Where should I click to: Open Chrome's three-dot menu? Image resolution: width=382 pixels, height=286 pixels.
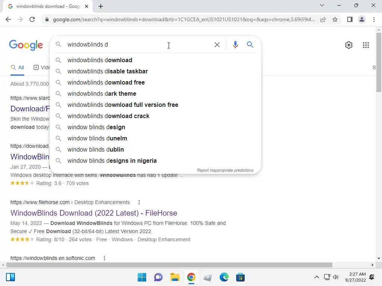click(x=374, y=19)
